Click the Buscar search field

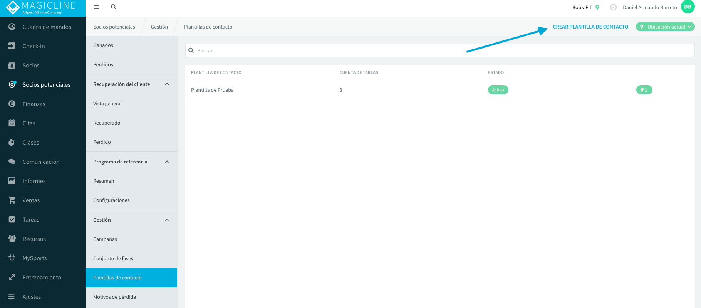point(440,50)
